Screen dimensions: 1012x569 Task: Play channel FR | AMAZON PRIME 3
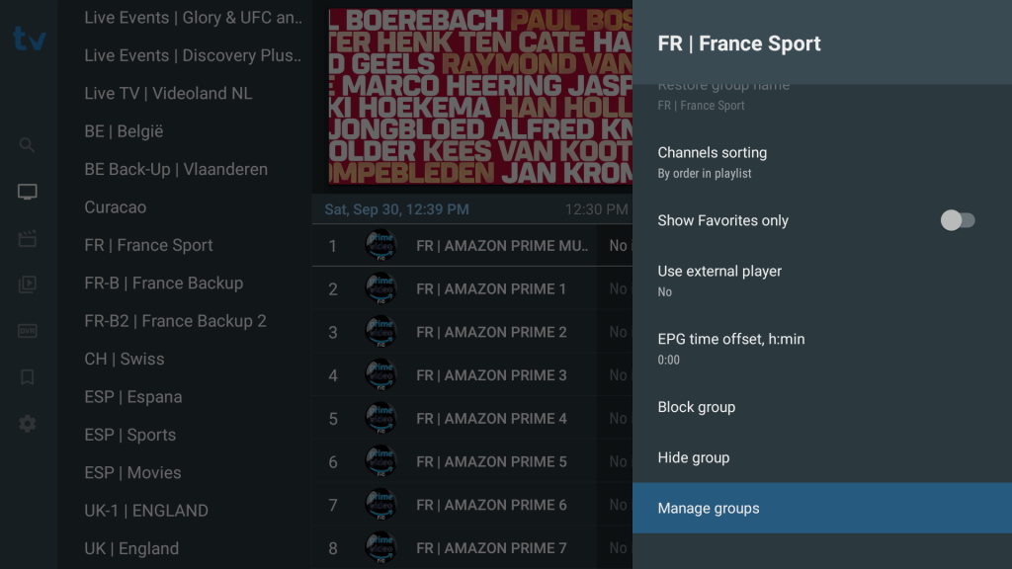tap(491, 375)
